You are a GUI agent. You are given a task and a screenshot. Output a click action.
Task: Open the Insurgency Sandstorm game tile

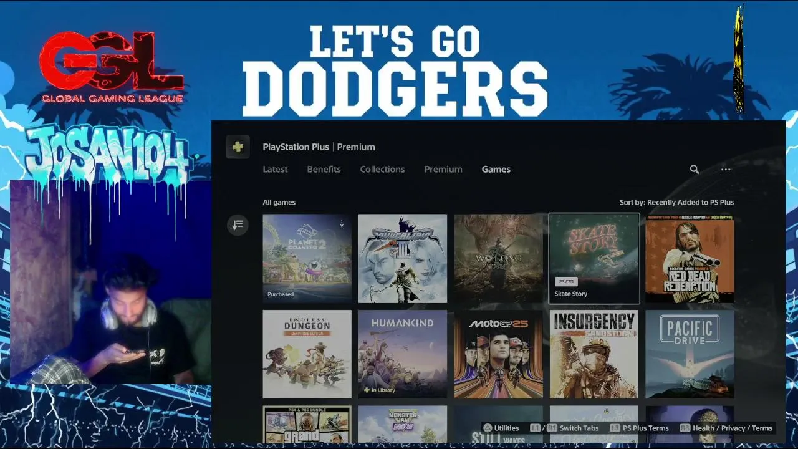pos(594,354)
